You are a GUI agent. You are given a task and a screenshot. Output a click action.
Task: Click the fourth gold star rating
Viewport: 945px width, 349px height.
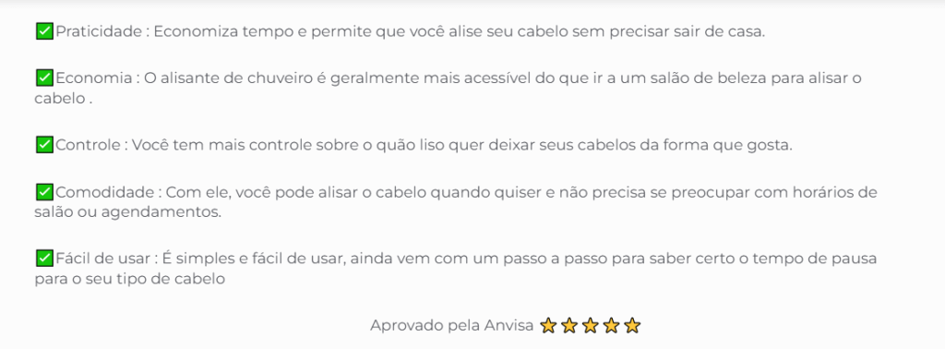click(611, 326)
